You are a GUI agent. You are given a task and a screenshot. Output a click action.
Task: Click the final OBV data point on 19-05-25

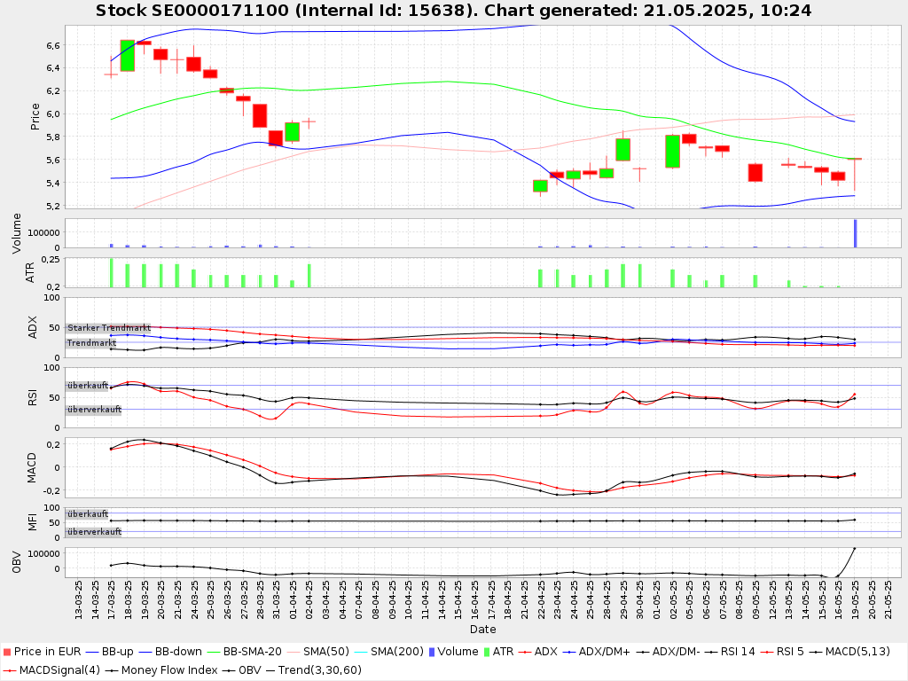tap(855, 549)
